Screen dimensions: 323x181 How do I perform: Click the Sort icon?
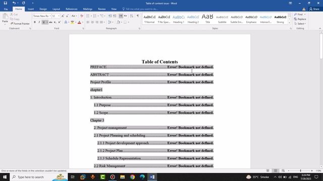(132, 16)
